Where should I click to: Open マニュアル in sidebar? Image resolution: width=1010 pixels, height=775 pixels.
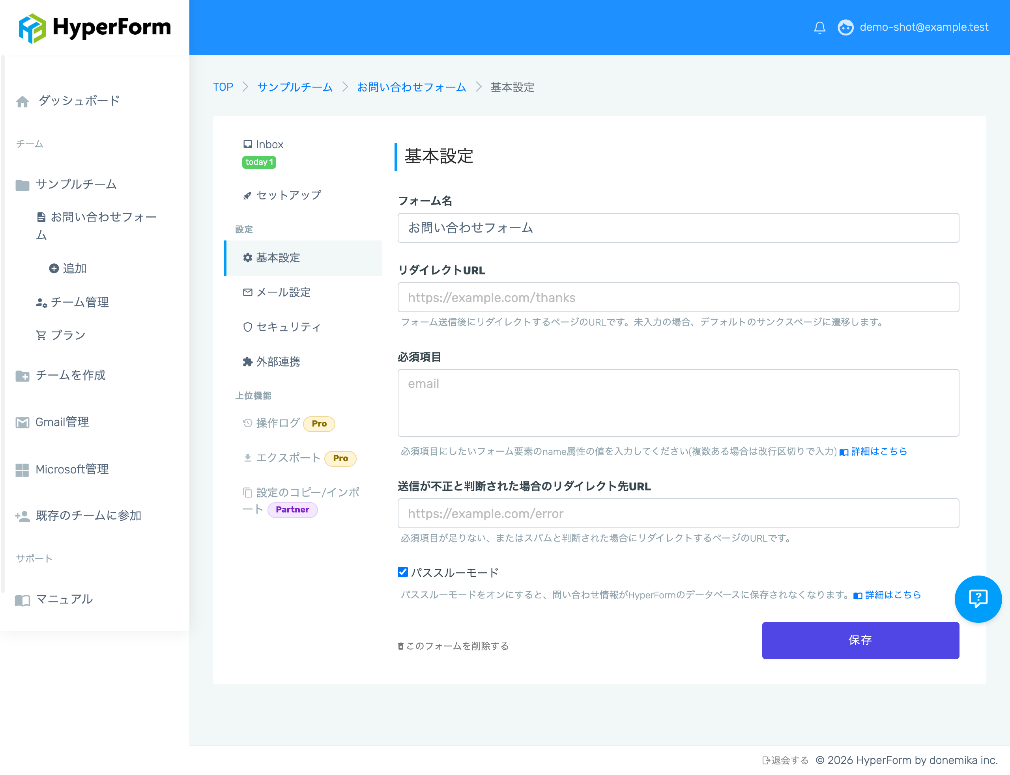point(64,599)
